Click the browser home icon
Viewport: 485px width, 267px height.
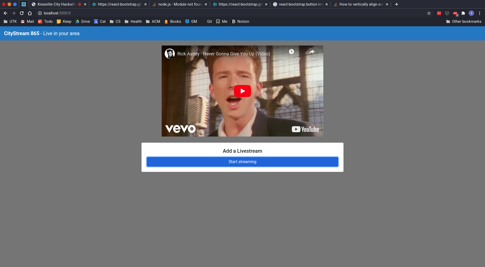[x=30, y=13]
